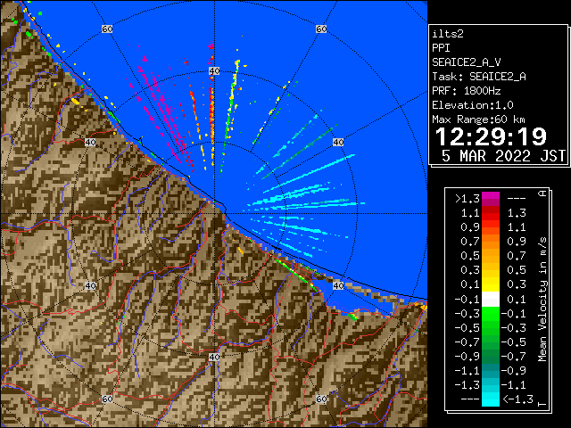Click the '5 MAR 2022 JST' date

tap(503, 156)
